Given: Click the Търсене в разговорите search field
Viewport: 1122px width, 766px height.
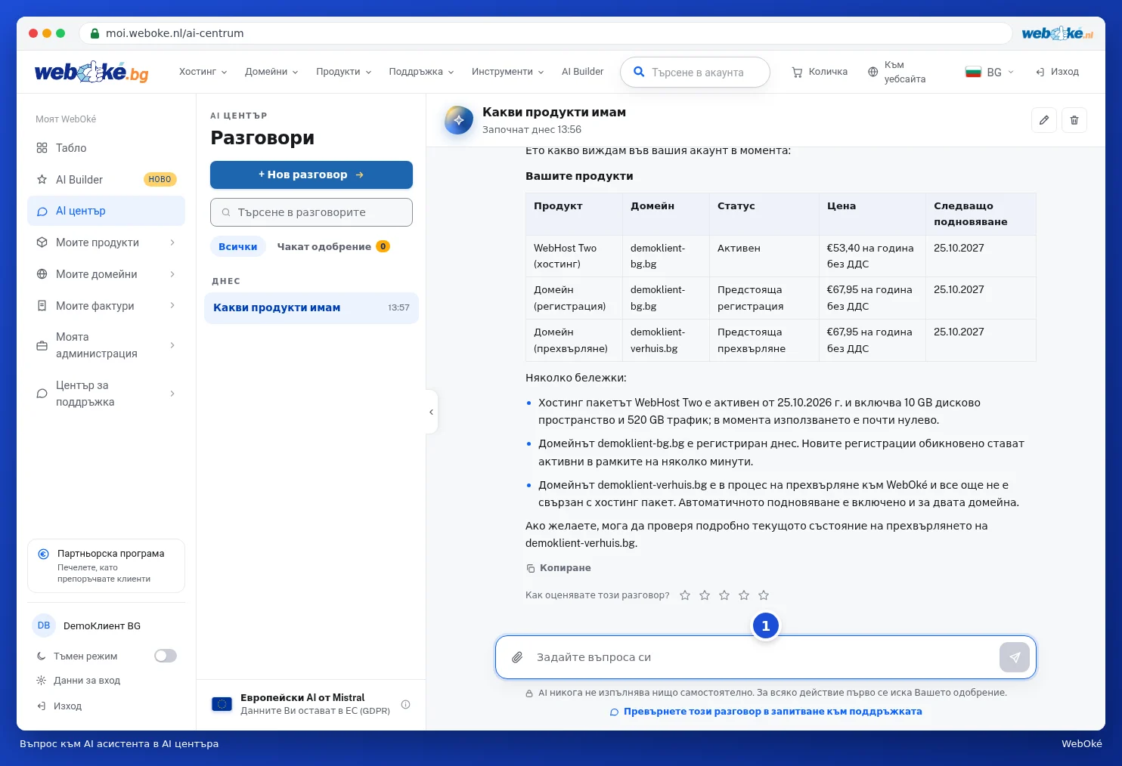Looking at the screenshot, I should tap(311, 212).
